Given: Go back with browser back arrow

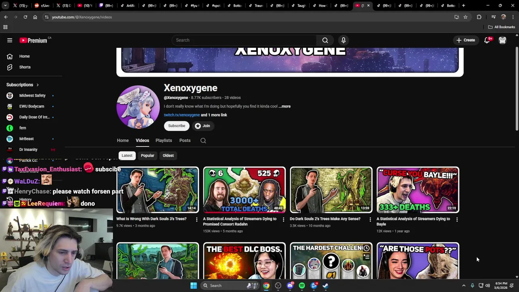Looking at the screenshot, I should tap(6, 17).
